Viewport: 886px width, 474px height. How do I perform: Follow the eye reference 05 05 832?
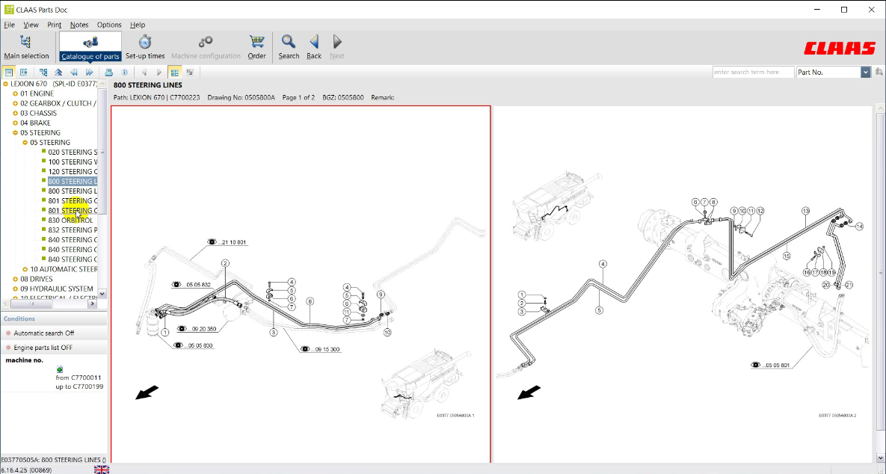click(x=191, y=285)
